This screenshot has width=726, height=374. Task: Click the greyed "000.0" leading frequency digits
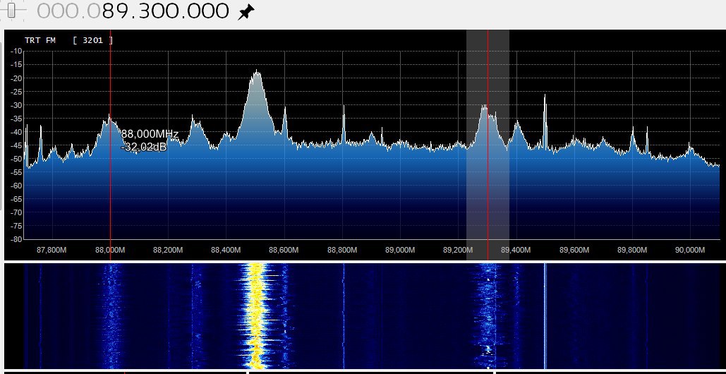[68, 11]
